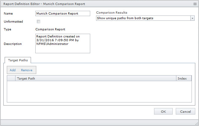Enable the Unformatted checkbox

pos(38,22)
